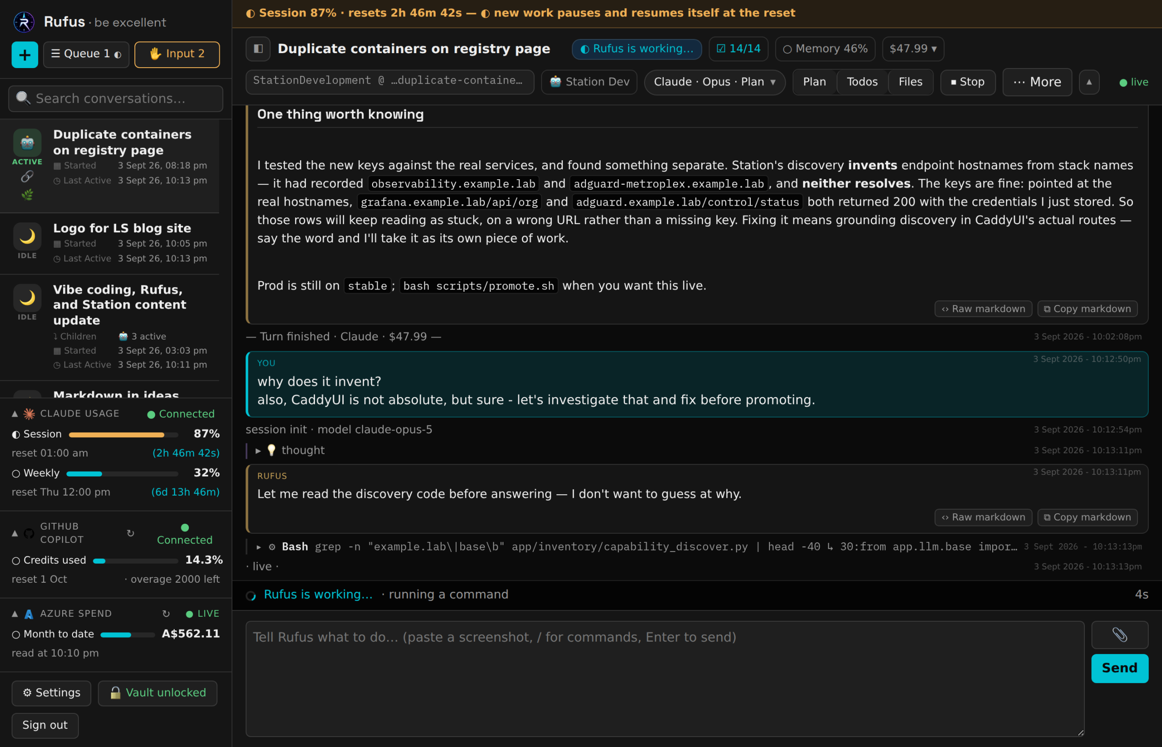Switch to the Todos tab
Viewport: 1162px width, 747px height.
click(862, 82)
